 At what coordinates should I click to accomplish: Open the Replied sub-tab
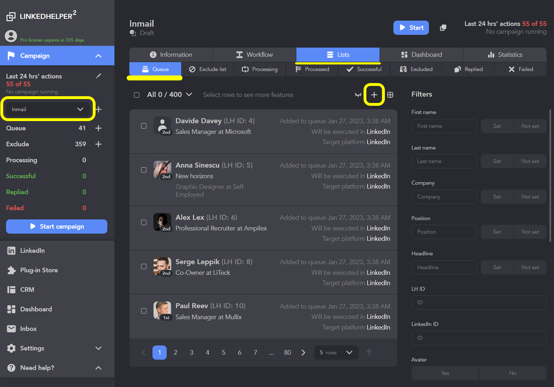[x=468, y=69]
